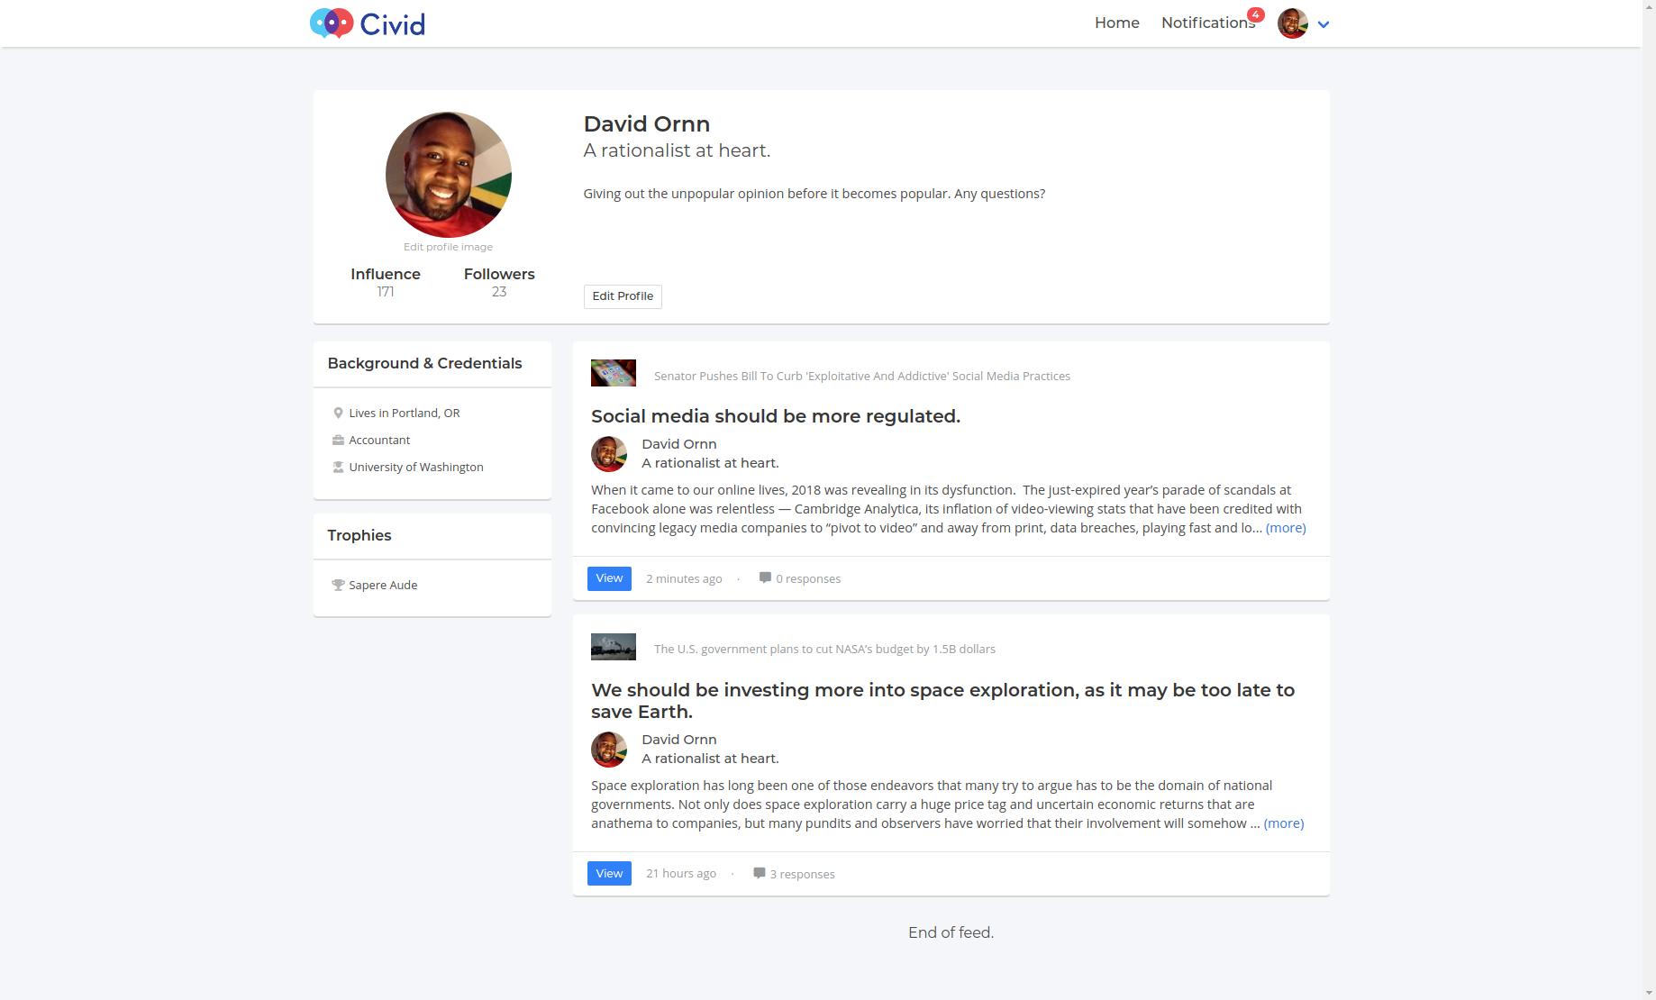Image resolution: width=1656 pixels, height=1000 pixels.
Task: Click the Edit Profile button
Action: tap(623, 296)
